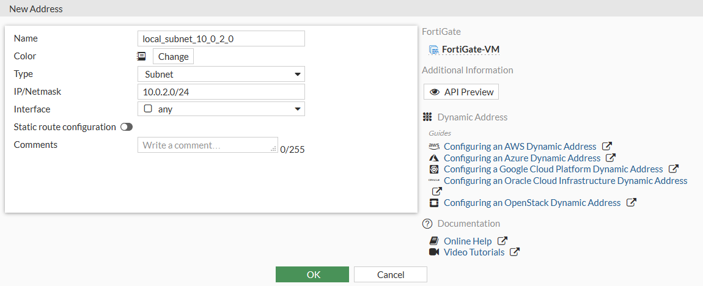This screenshot has height=286, width=703.
Task: Open Configuring an Azure Dynamic Address guide
Action: pyautogui.click(x=522, y=158)
